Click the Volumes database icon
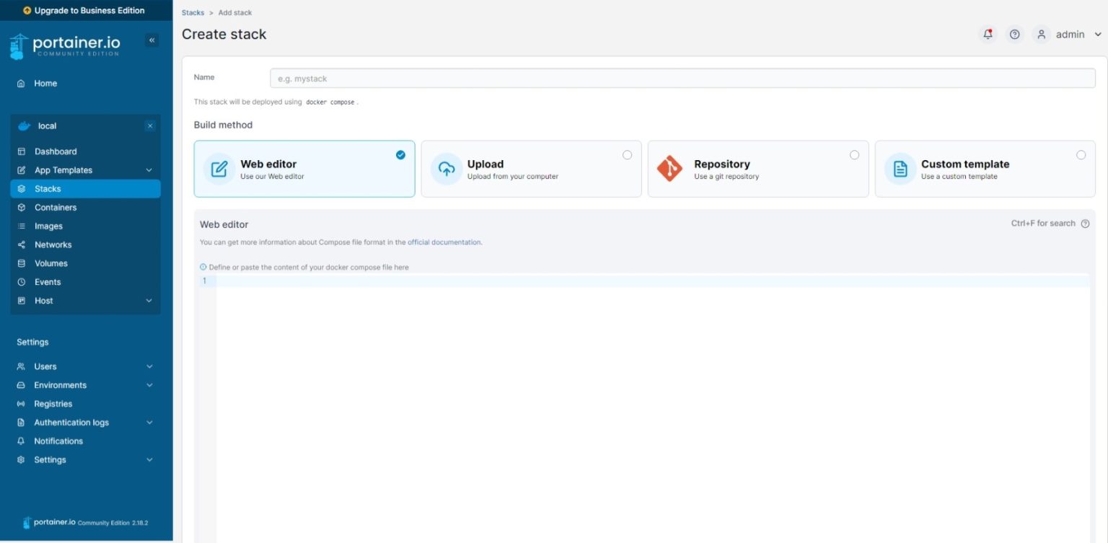This screenshot has height=543, width=1108. 21,264
